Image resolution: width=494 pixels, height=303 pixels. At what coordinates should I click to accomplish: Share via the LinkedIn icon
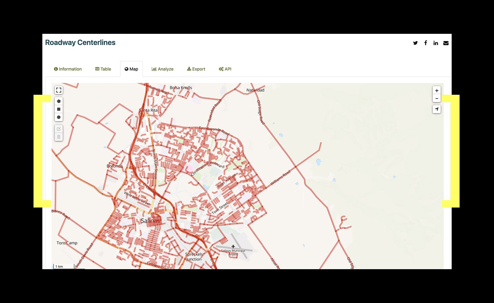point(436,43)
